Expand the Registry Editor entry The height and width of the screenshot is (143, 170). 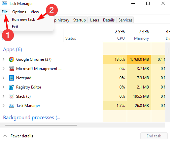pyautogui.click(x=4, y=87)
